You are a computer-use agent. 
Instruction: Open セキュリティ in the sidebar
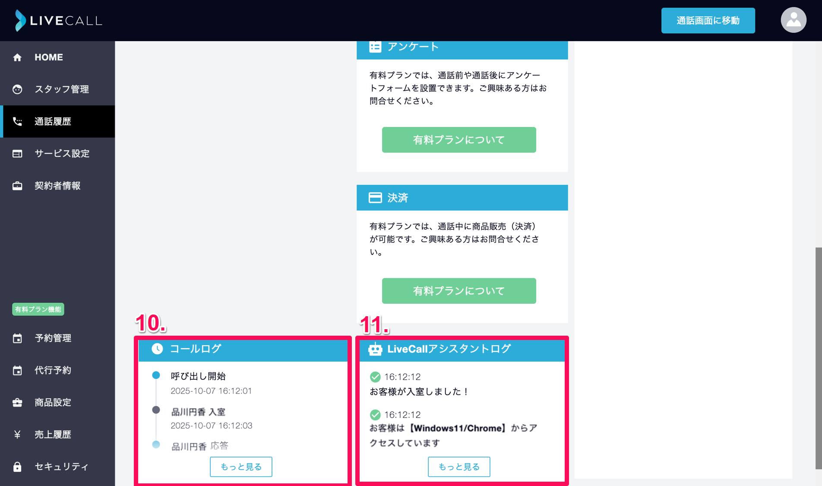(x=57, y=467)
